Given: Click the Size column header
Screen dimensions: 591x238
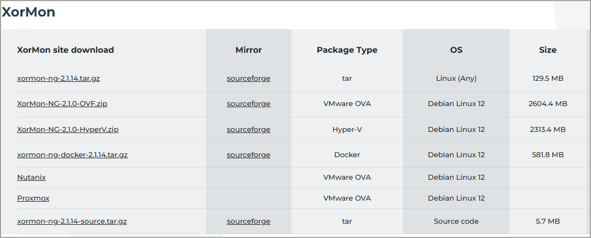Looking at the screenshot, I should pos(547,50).
